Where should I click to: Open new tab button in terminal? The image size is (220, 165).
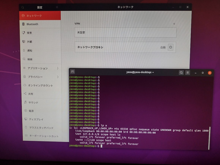(73, 71)
